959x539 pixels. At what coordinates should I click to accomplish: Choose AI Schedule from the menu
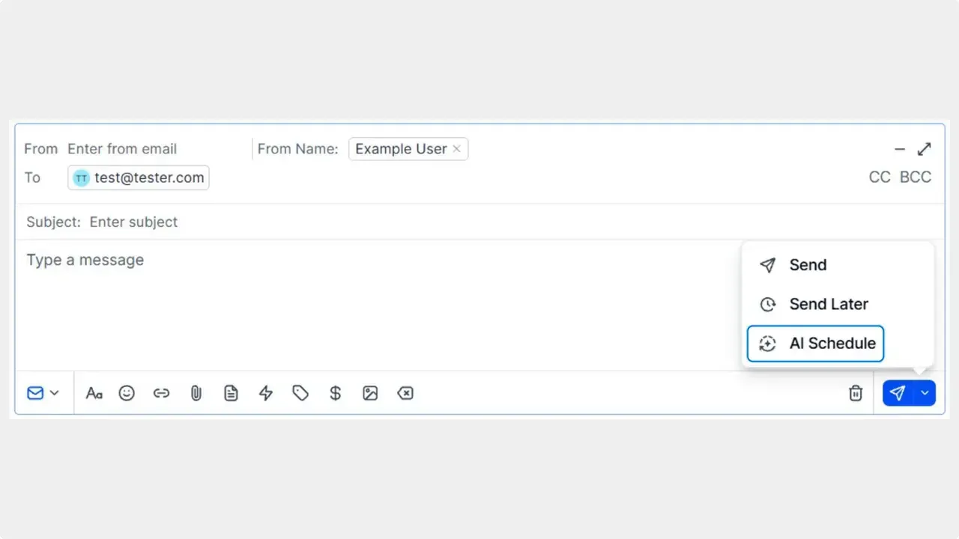click(x=832, y=344)
